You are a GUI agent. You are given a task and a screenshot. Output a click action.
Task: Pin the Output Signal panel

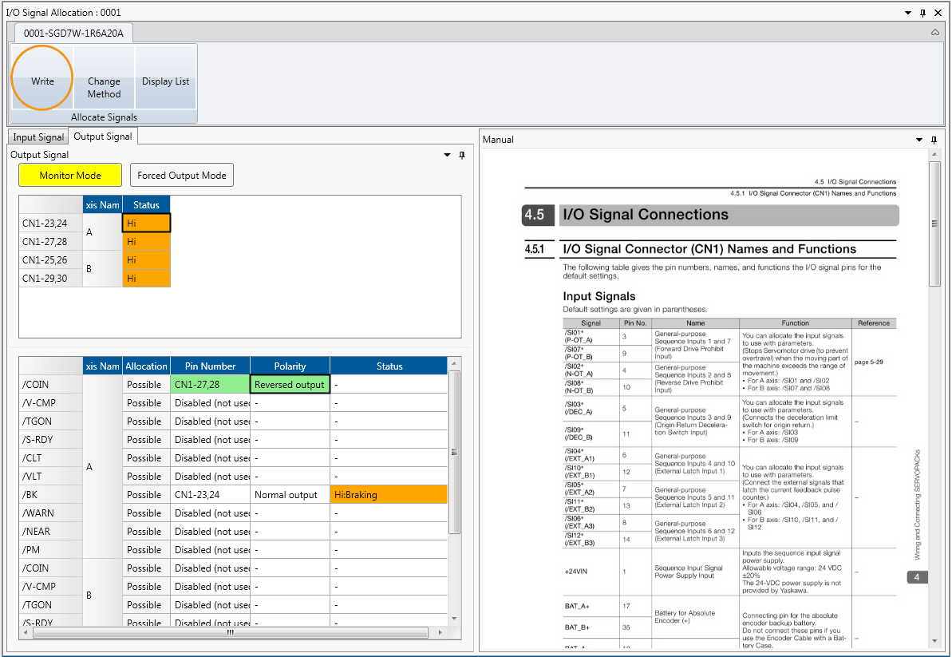[x=461, y=155]
